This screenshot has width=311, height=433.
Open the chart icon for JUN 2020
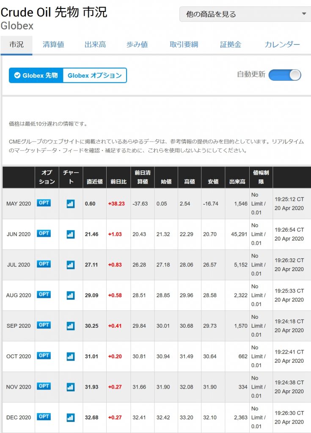71,234
